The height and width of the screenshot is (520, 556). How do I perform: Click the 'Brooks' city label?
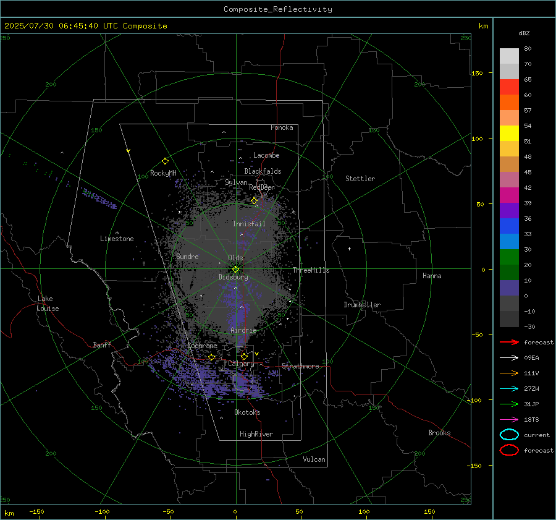click(x=439, y=433)
